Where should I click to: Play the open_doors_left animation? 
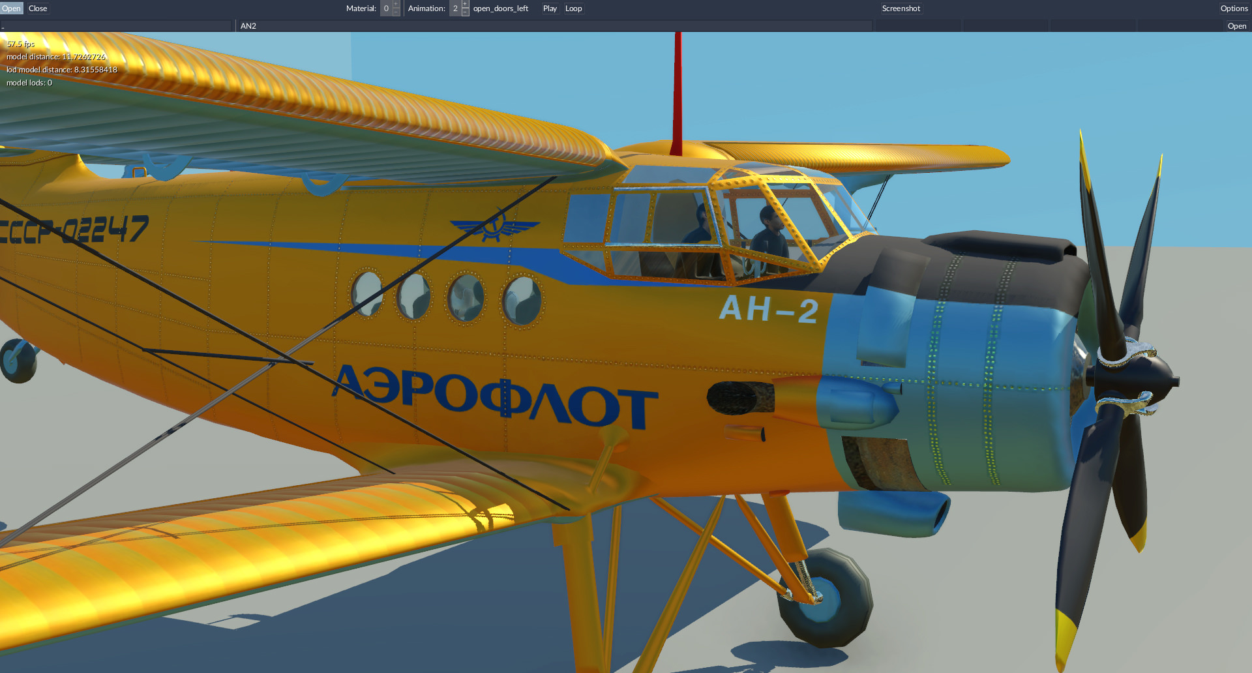click(x=550, y=8)
